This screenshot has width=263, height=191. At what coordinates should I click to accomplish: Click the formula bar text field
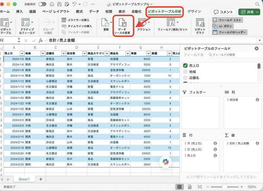point(151,40)
